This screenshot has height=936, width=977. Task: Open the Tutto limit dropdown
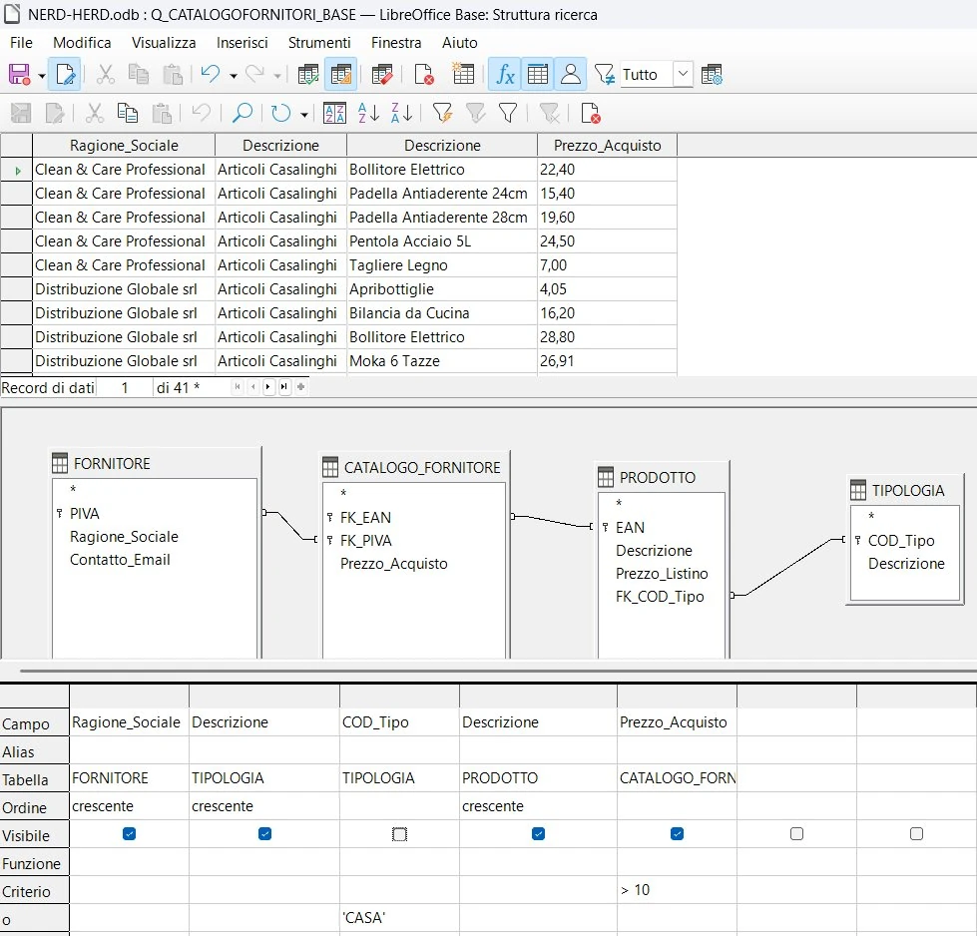683,74
